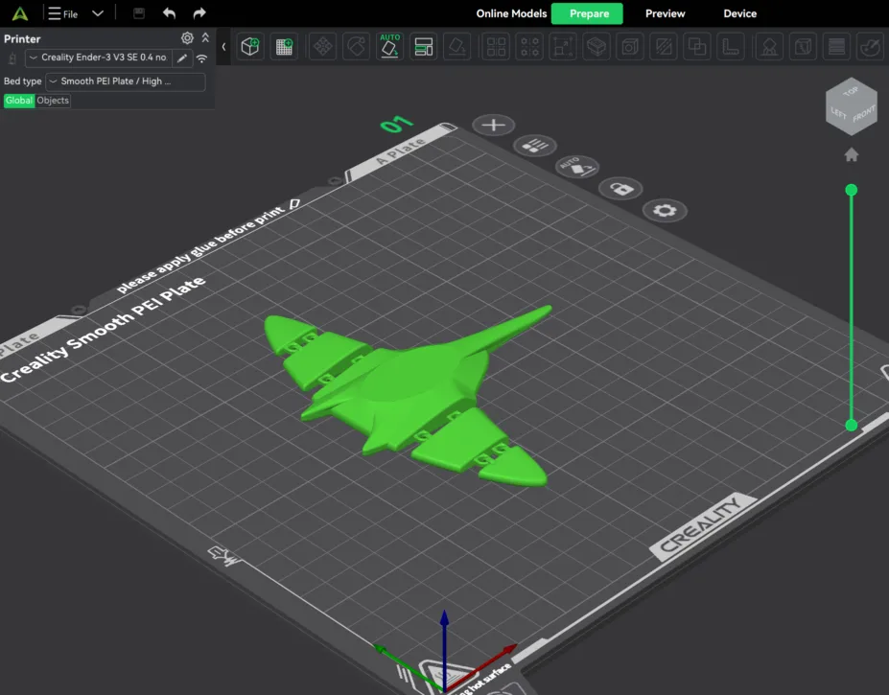
Task: Click the plate arrange list icon
Action: (x=535, y=146)
